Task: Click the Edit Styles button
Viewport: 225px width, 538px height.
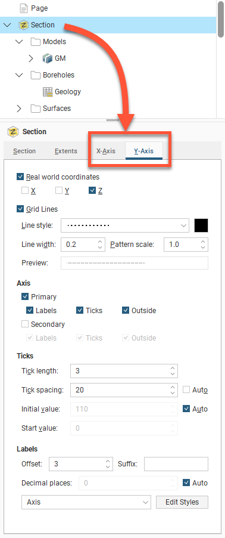Action: 182,502
